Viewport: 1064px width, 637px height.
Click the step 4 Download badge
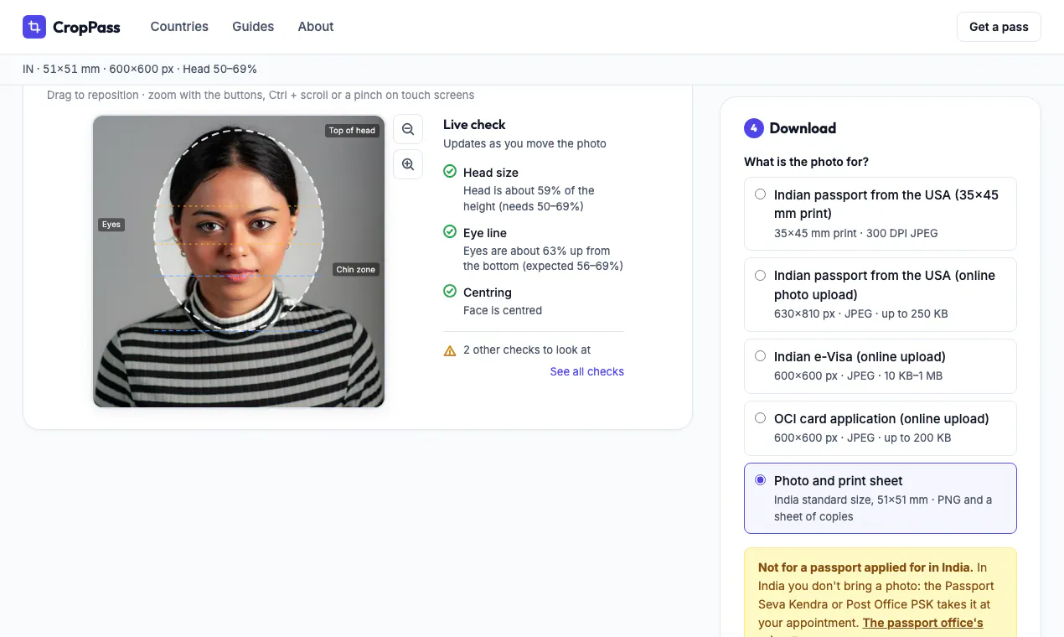754,128
